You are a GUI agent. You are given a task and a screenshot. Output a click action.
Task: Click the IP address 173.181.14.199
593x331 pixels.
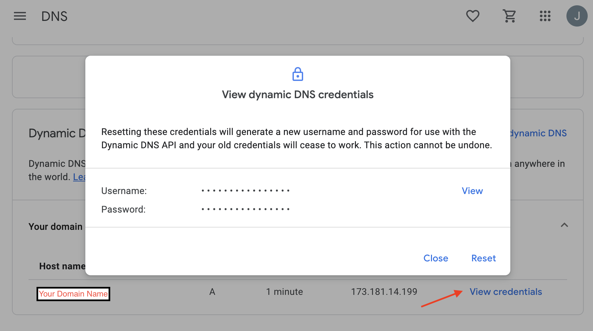pyautogui.click(x=384, y=292)
